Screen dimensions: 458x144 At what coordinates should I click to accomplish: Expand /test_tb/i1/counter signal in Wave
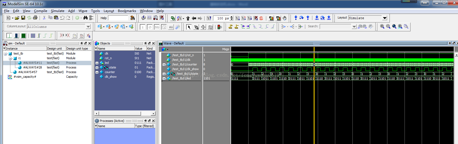click(x=164, y=65)
